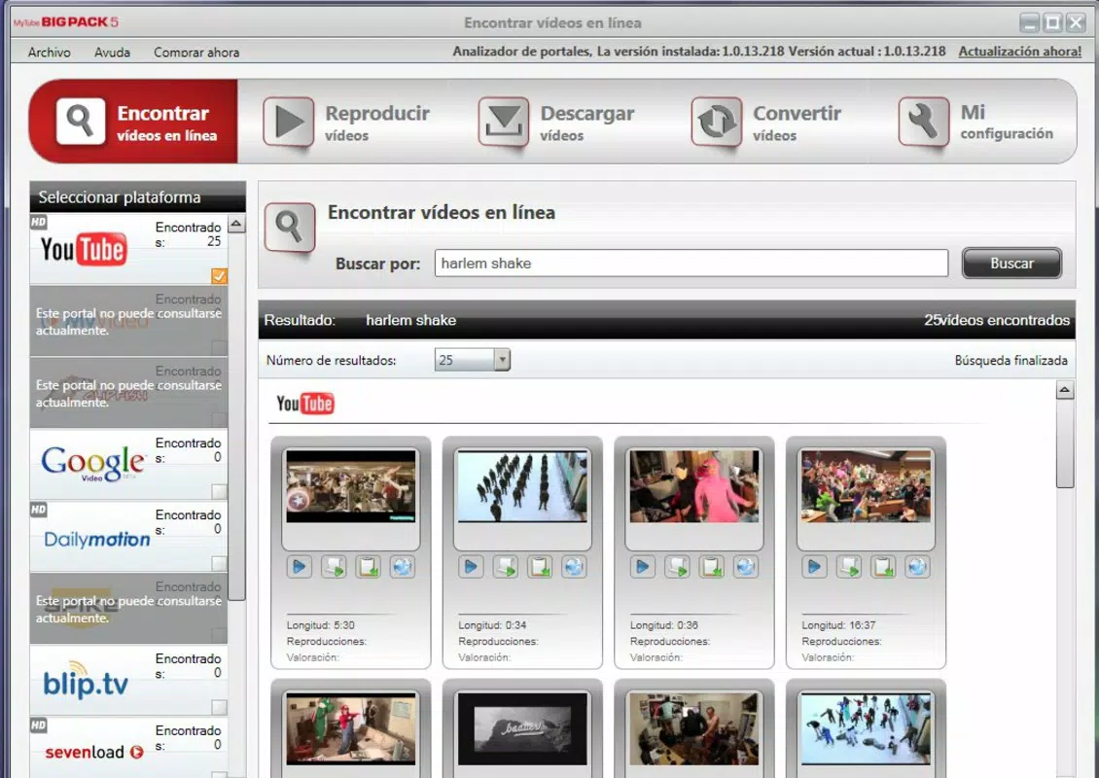Play the 0:34 length video
This screenshot has height=778, width=1099.
[471, 566]
